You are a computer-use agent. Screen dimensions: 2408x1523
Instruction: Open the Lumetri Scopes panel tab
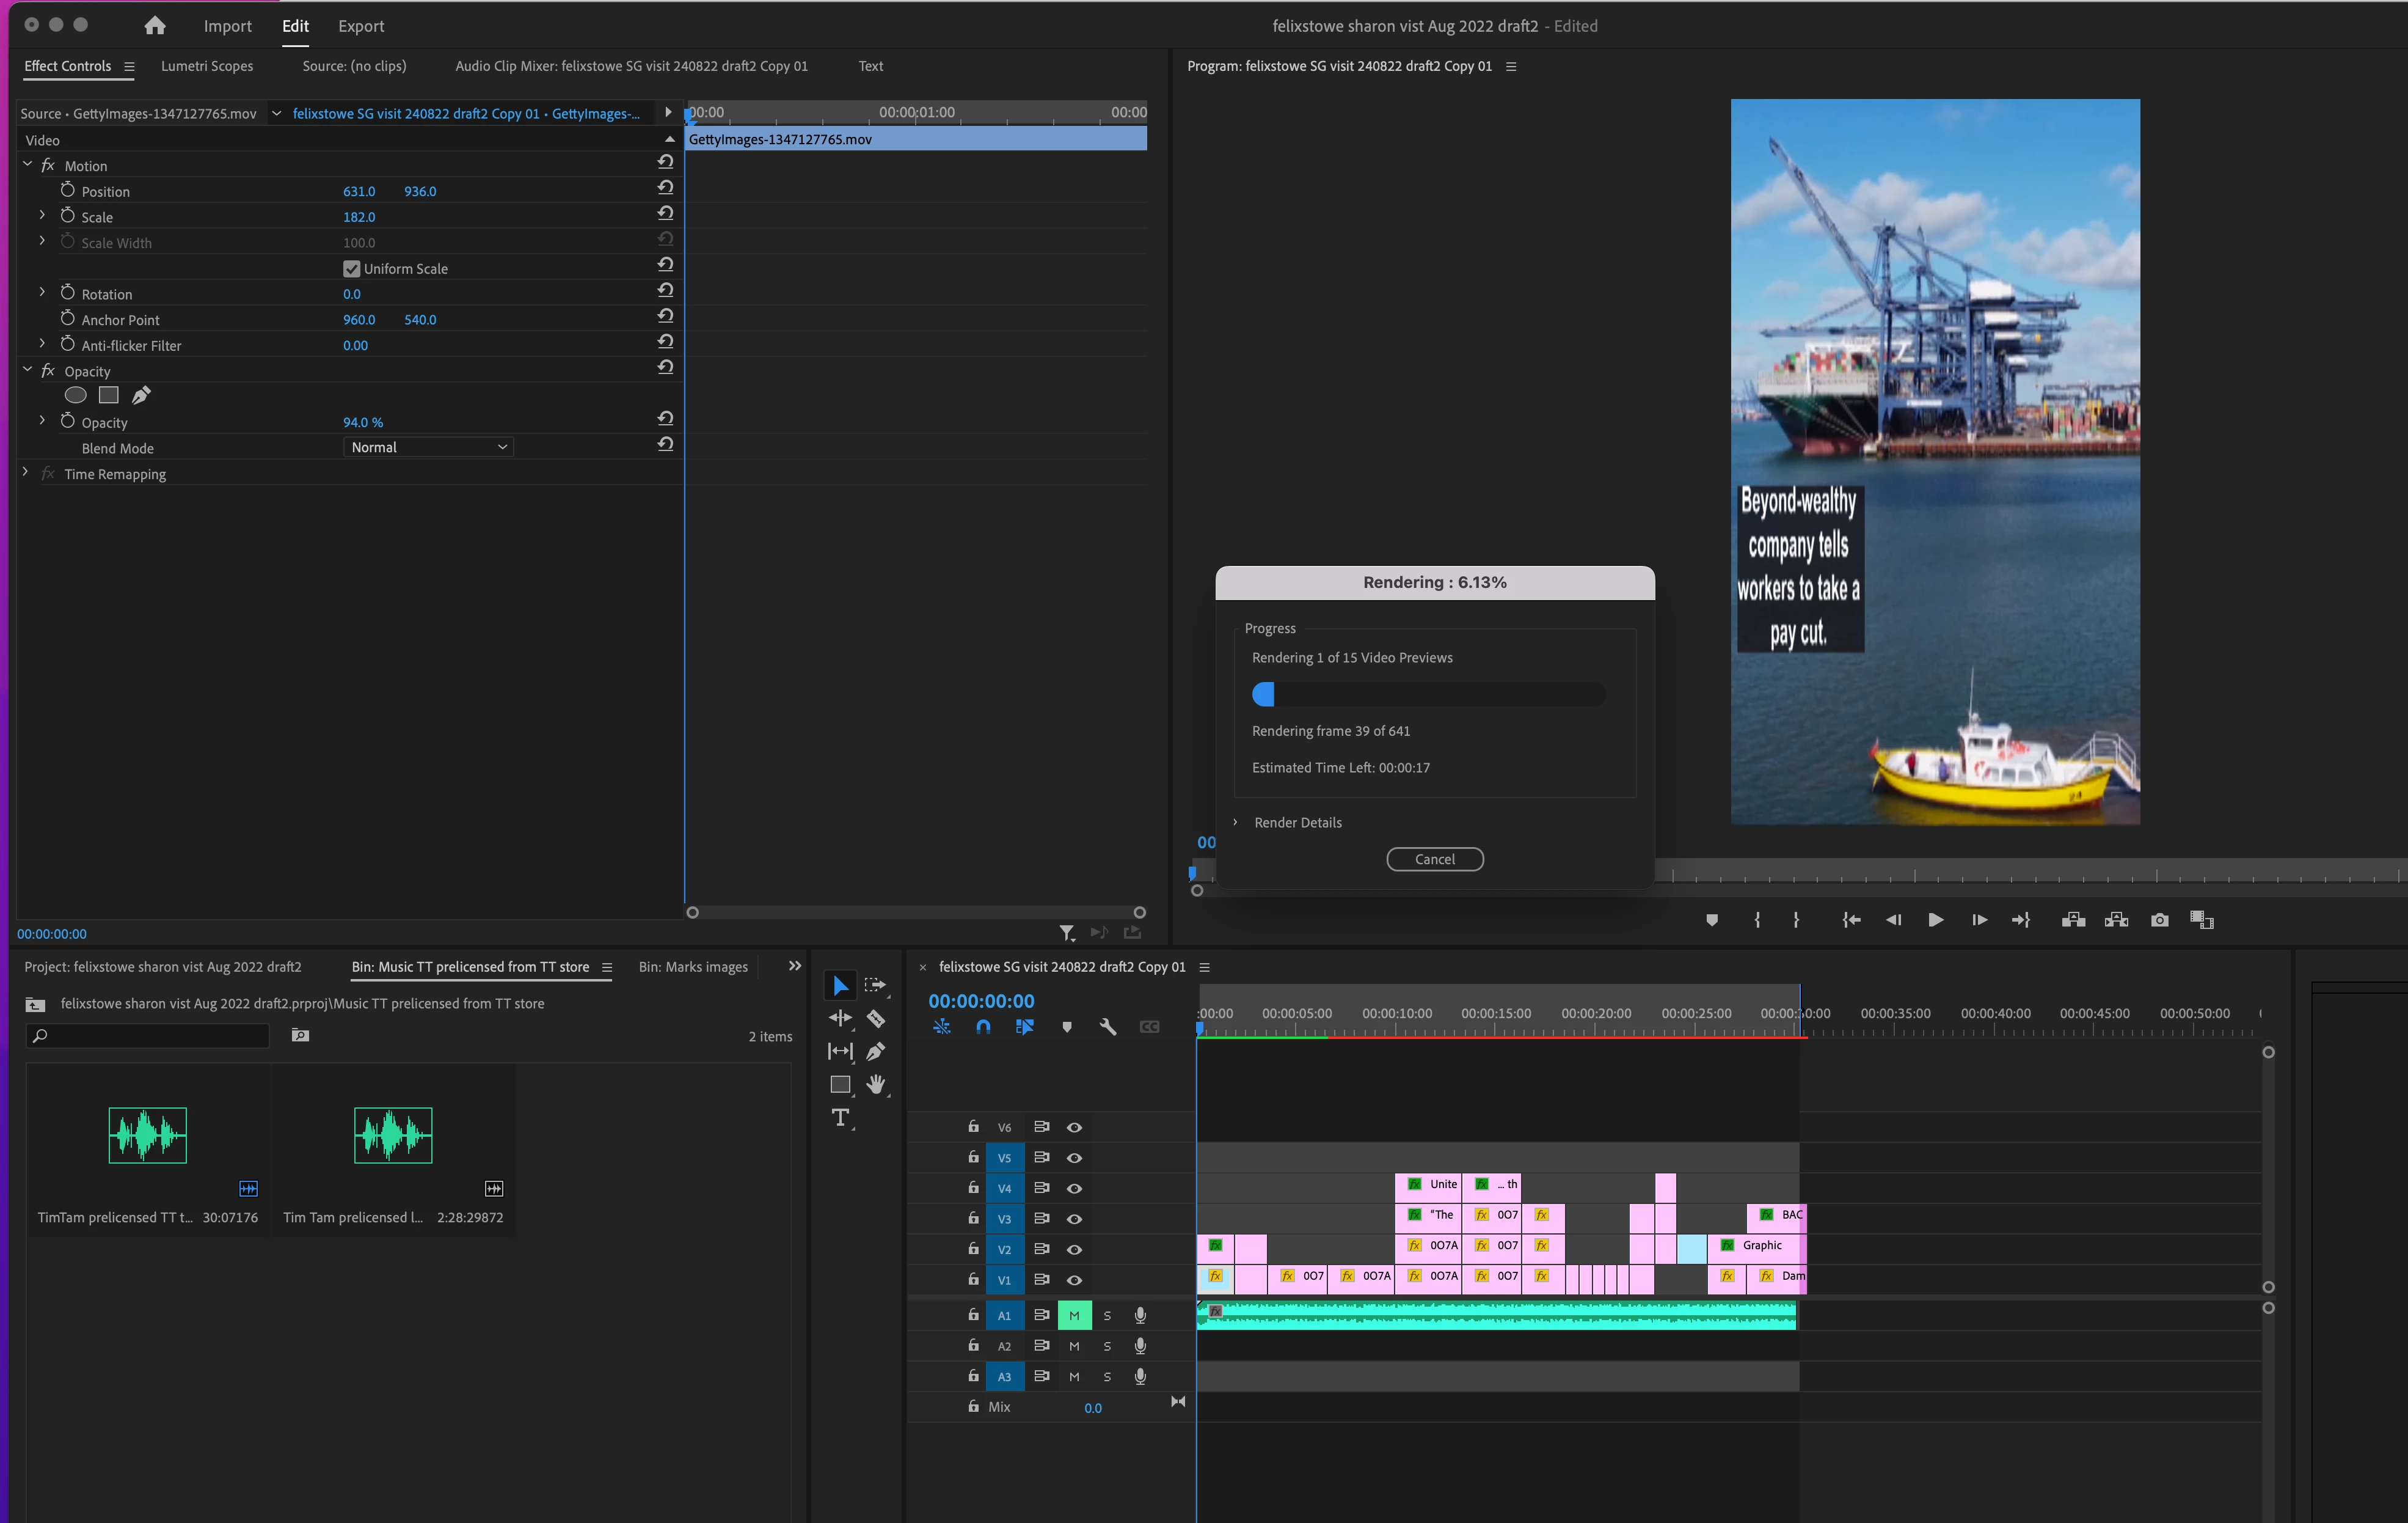[207, 66]
